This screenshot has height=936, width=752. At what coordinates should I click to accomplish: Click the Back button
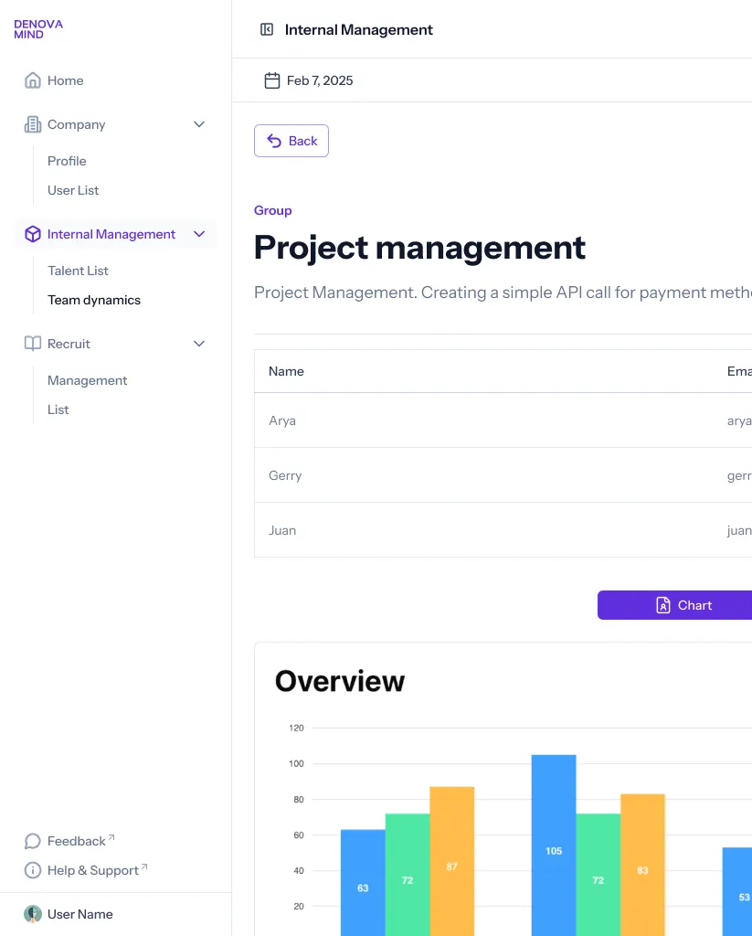[291, 141]
